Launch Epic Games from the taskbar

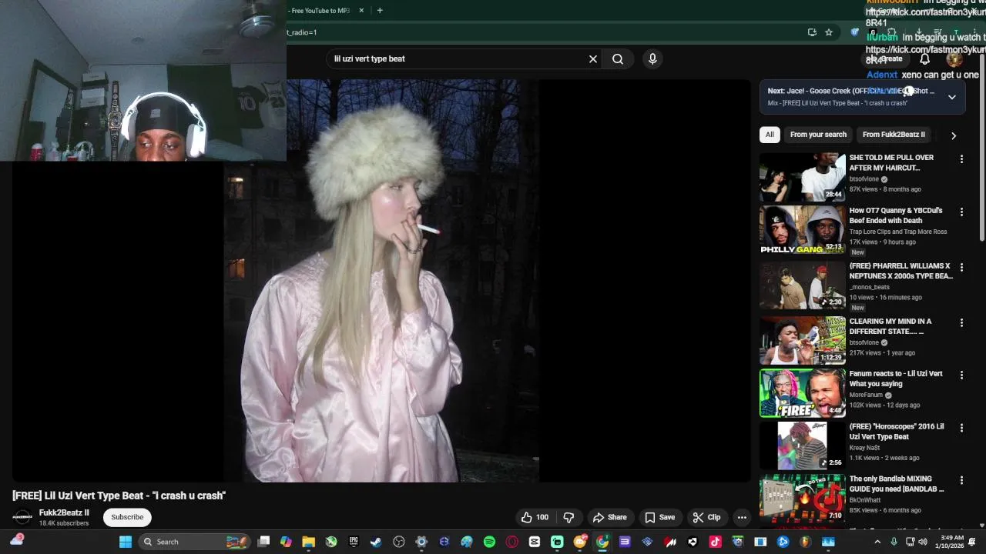coord(354,542)
